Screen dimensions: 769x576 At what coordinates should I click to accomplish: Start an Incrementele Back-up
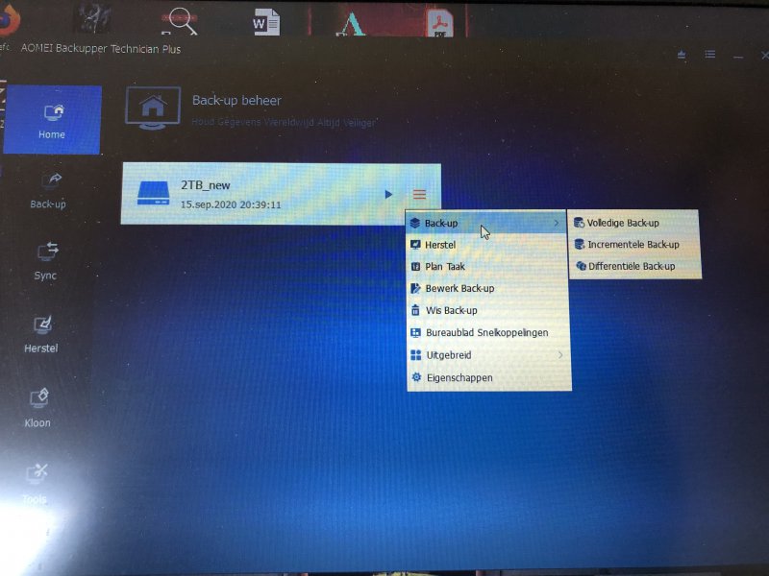(x=634, y=245)
